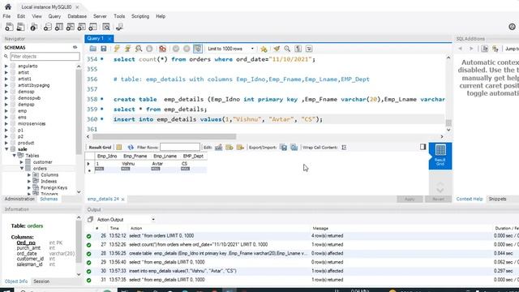Toggle Wrap Cell Content option
Image resolution: width=519 pixels, height=292 pixels.
pyautogui.click(x=344, y=148)
